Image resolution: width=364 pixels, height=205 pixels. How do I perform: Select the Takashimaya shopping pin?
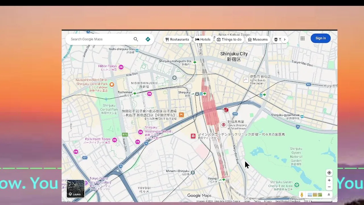point(224,124)
